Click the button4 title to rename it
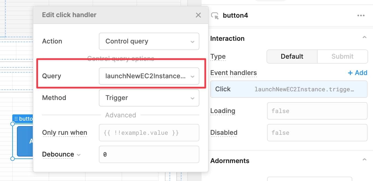373x181 pixels. [235, 15]
